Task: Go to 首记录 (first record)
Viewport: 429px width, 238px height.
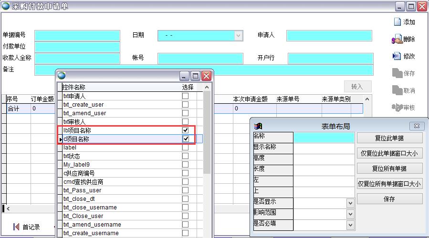Action: (x=27, y=227)
